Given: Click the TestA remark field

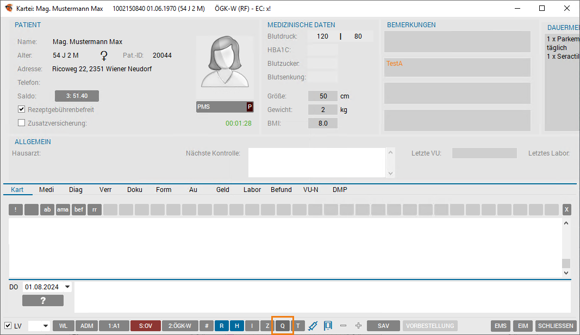Looking at the screenshot, I should click(457, 67).
